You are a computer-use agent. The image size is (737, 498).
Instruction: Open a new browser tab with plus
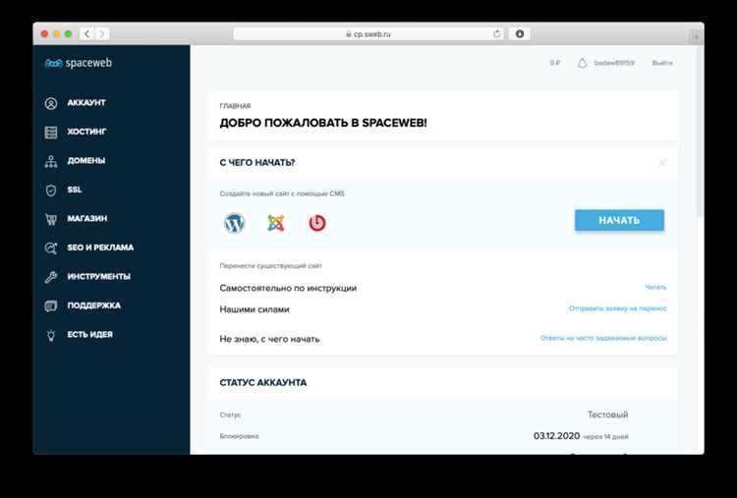(x=696, y=36)
